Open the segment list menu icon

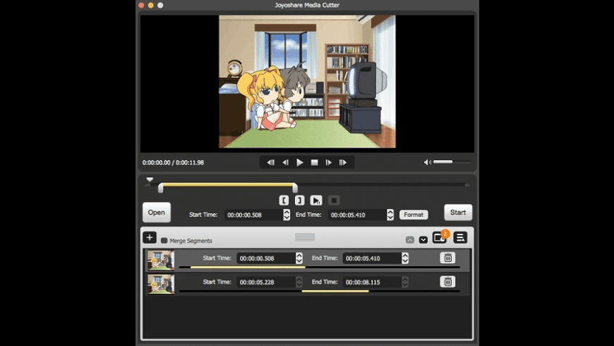tap(460, 237)
